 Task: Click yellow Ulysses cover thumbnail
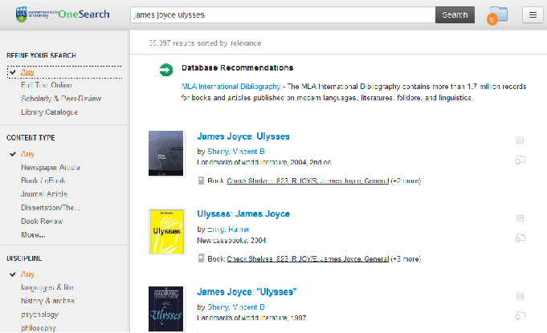click(x=167, y=232)
